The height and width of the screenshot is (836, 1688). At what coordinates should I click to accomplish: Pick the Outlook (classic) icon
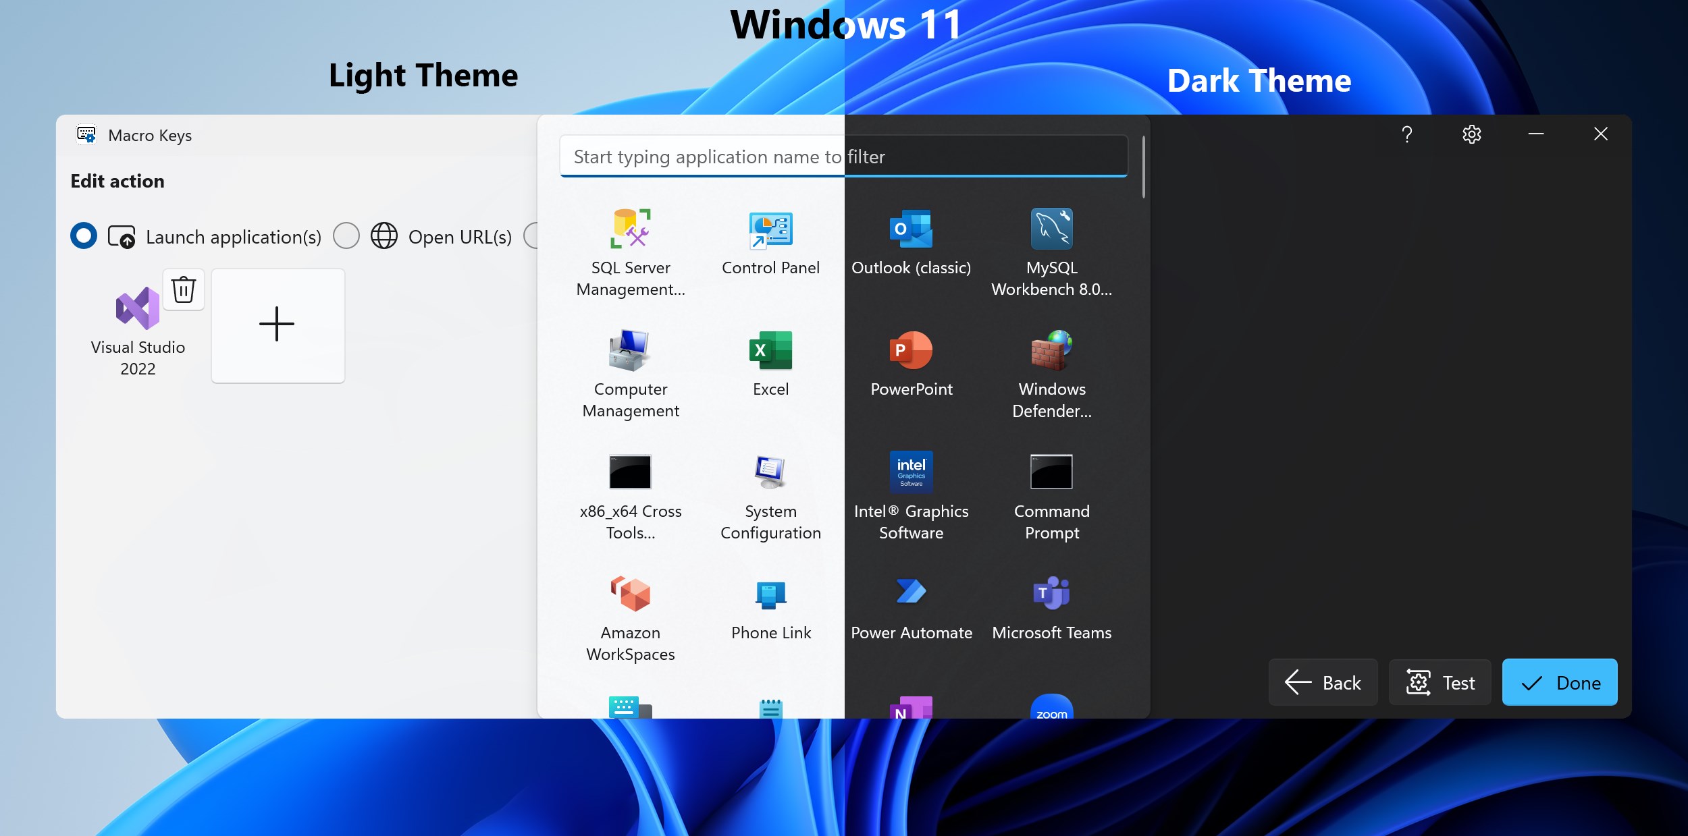click(x=911, y=229)
